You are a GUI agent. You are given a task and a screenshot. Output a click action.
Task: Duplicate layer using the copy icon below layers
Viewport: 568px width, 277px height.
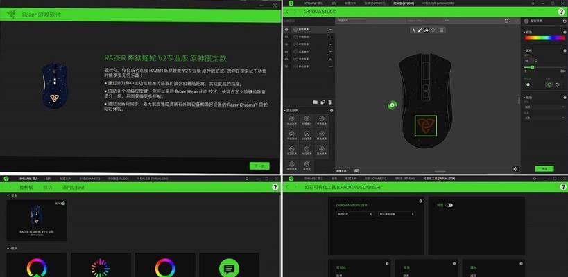(x=322, y=102)
